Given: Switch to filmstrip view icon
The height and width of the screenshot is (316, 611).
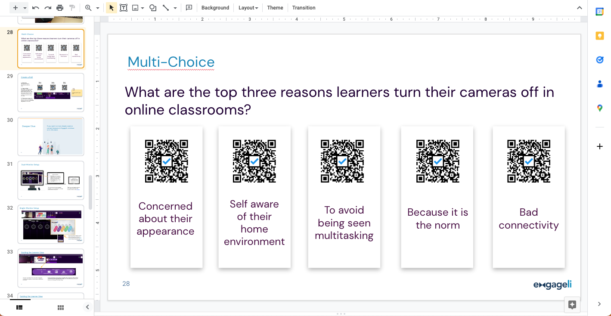Looking at the screenshot, I should tap(19, 307).
